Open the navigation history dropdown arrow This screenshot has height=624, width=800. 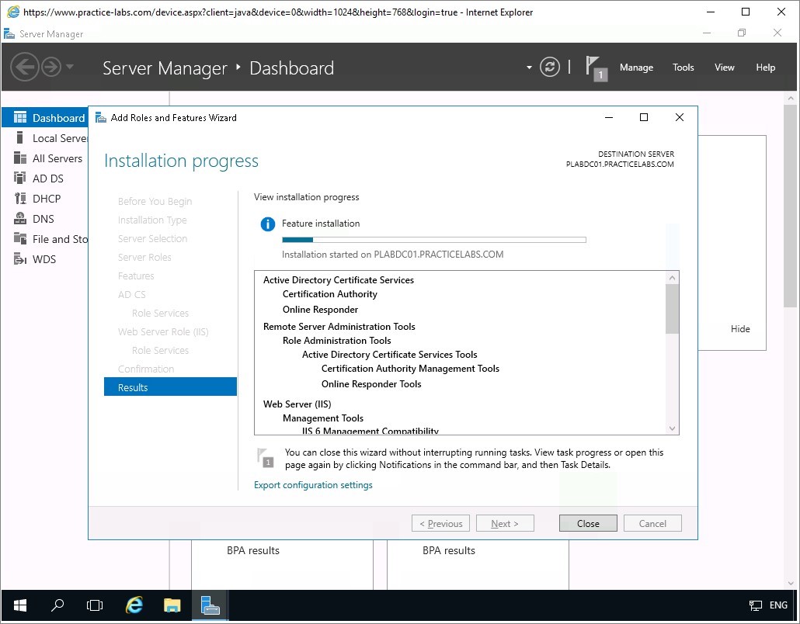(x=70, y=67)
